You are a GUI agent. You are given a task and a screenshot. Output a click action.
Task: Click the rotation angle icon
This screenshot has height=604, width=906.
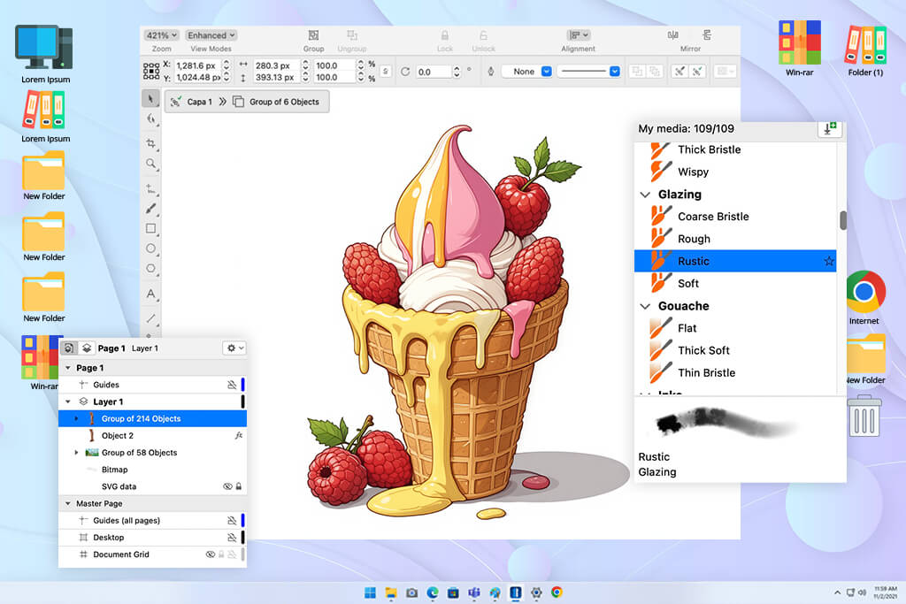click(405, 72)
